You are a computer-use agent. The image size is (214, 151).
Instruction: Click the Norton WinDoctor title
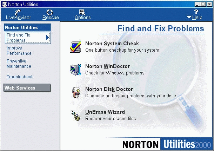point(107,66)
